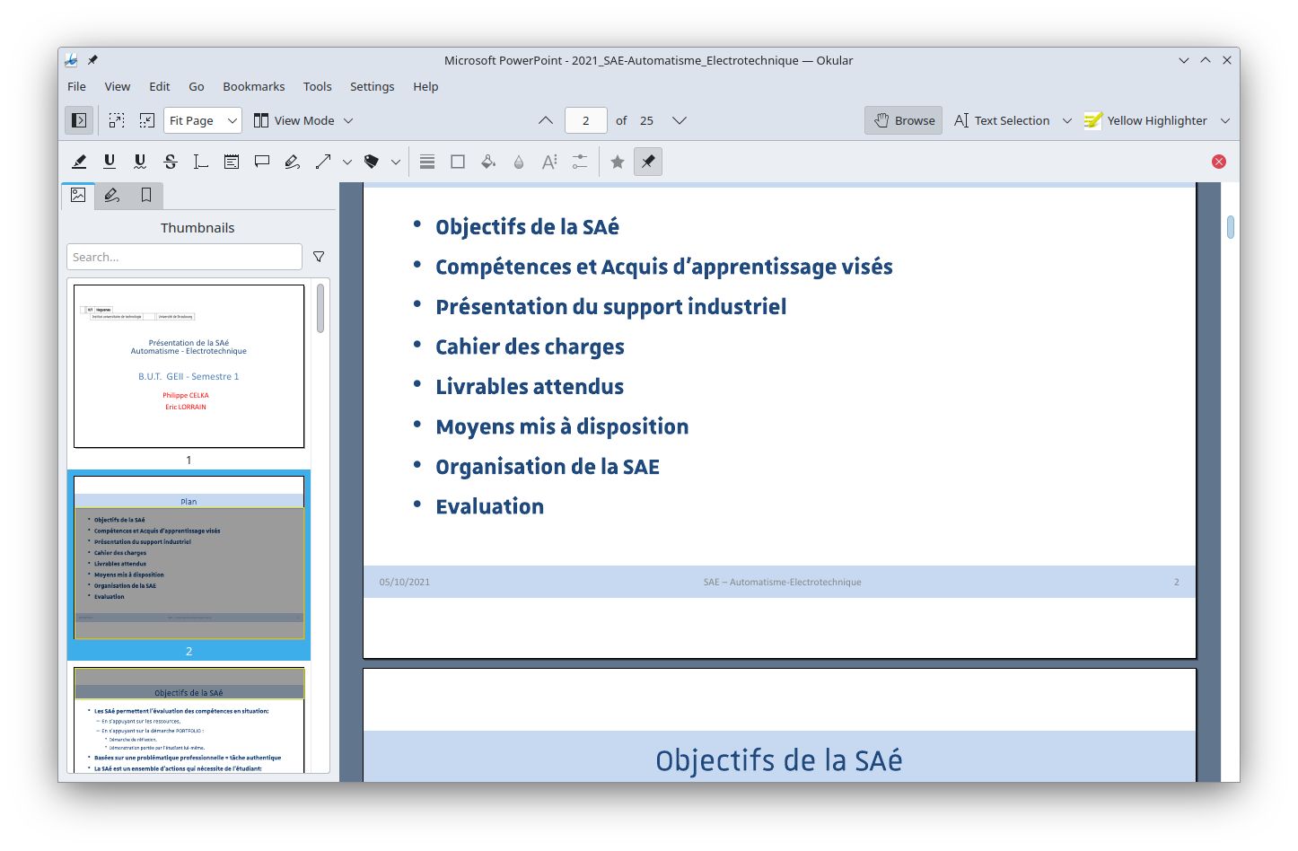Switch to the Bookmarks sidebar tab
The width and height of the screenshot is (1298, 851).
[x=146, y=195]
